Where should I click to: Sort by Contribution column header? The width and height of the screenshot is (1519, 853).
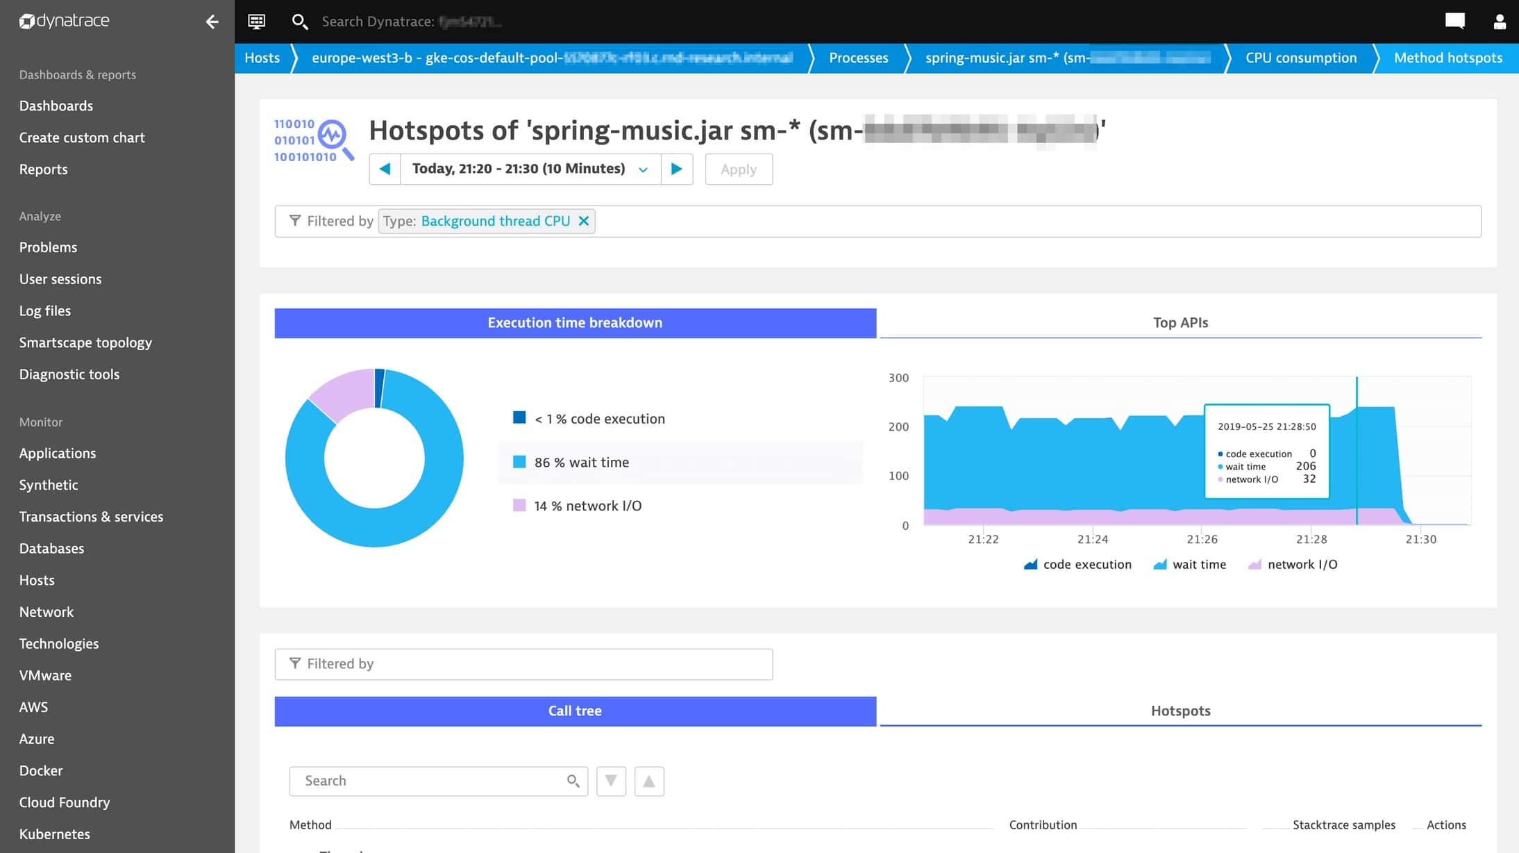pos(1043,825)
